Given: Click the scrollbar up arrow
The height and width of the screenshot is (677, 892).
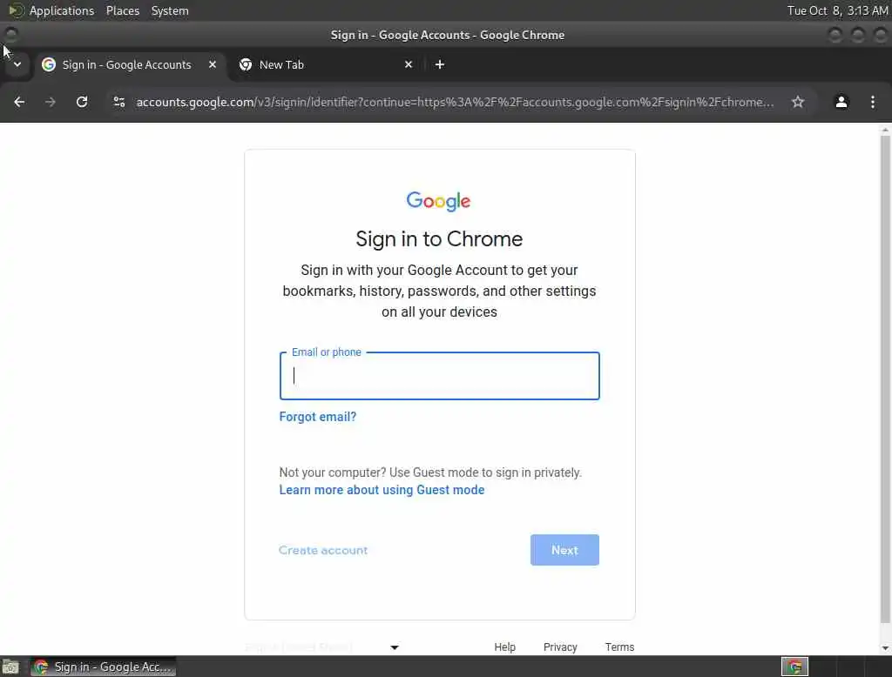Looking at the screenshot, I should (x=885, y=131).
